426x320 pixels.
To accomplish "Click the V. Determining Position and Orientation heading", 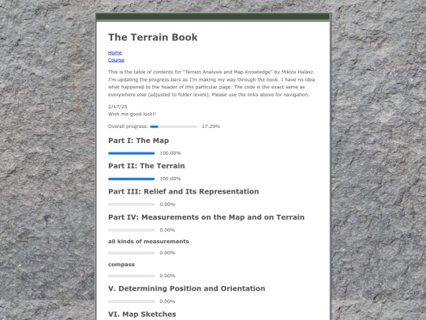I will coord(187,288).
